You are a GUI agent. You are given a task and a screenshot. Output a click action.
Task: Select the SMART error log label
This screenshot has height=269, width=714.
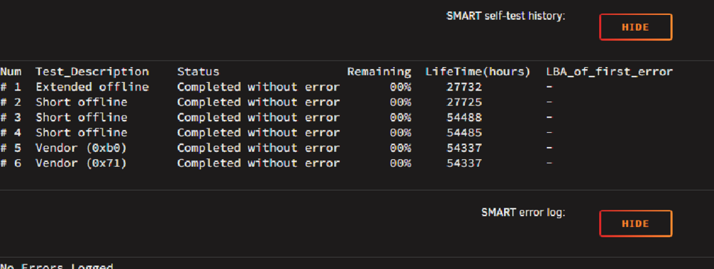[523, 213]
